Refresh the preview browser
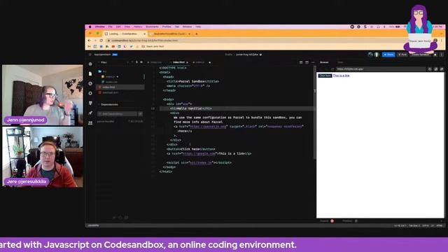 (x=332, y=69)
